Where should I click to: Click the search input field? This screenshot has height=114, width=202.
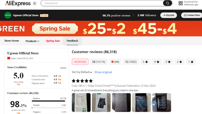[x=101, y=3]
